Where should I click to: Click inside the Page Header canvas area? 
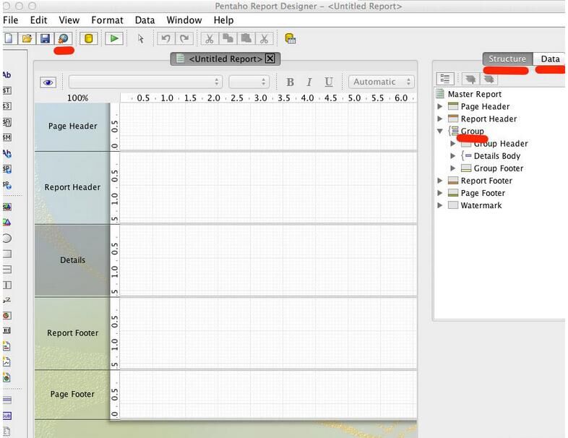coord(268,126)
